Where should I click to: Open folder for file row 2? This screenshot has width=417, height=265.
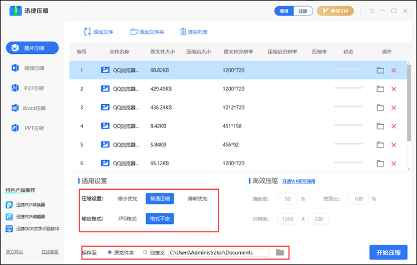380,89
